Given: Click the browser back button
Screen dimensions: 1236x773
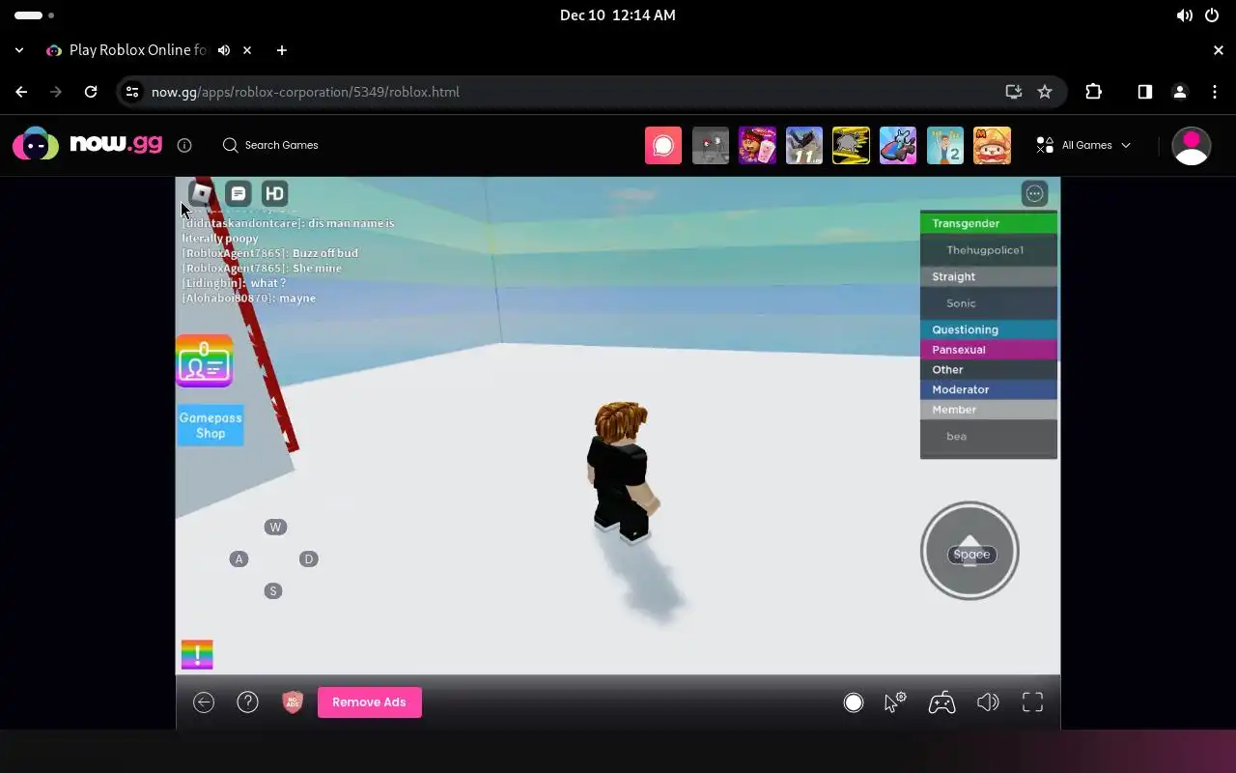Looking at the screenshot, I should click(x=21, y=92).
